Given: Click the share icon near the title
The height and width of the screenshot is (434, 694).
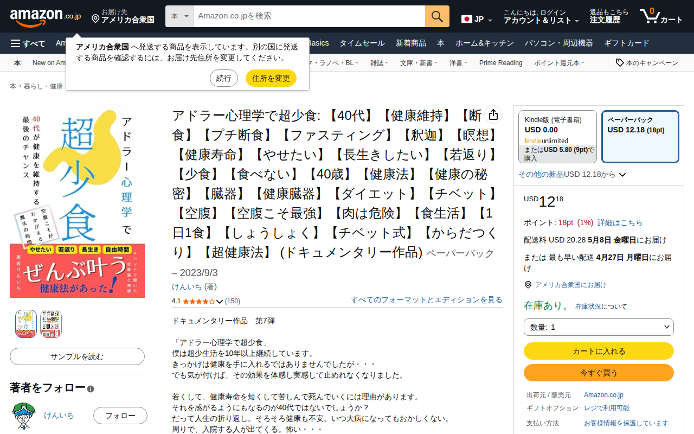Looking at the screenshot, I should point(493,115).
